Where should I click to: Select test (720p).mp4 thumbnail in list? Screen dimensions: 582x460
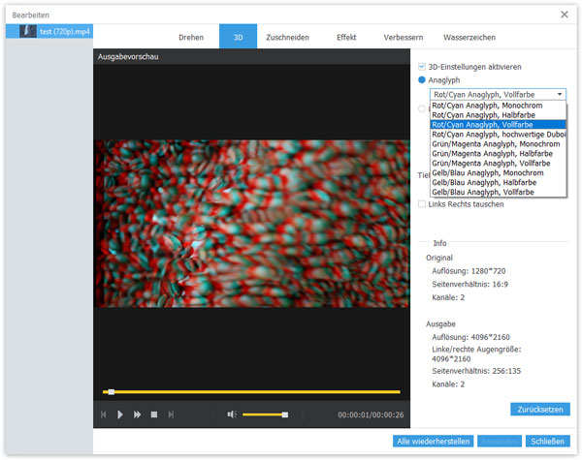[28, 31]
